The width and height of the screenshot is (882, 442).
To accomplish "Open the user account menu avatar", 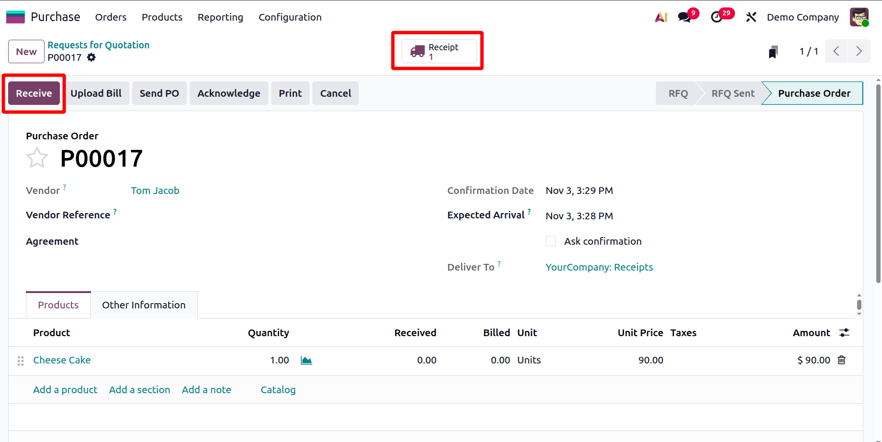I will pyautogui.click(x=859, y=17).
